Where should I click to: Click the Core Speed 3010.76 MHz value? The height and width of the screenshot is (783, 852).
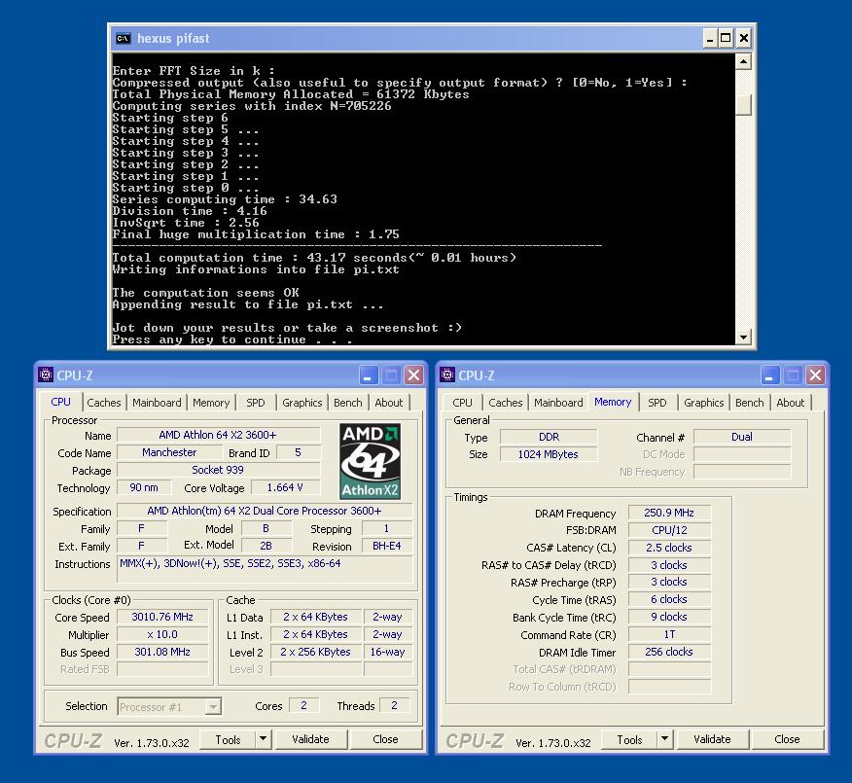tap(162, 617)
